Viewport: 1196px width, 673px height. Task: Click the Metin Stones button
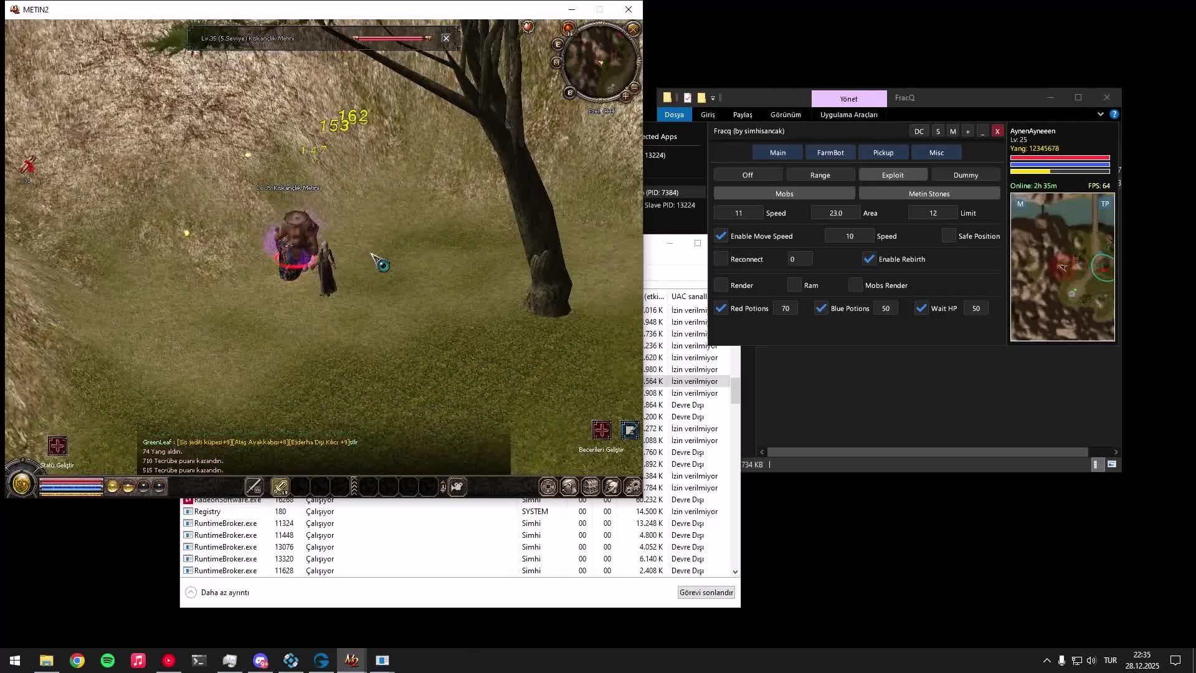[929, 194]
